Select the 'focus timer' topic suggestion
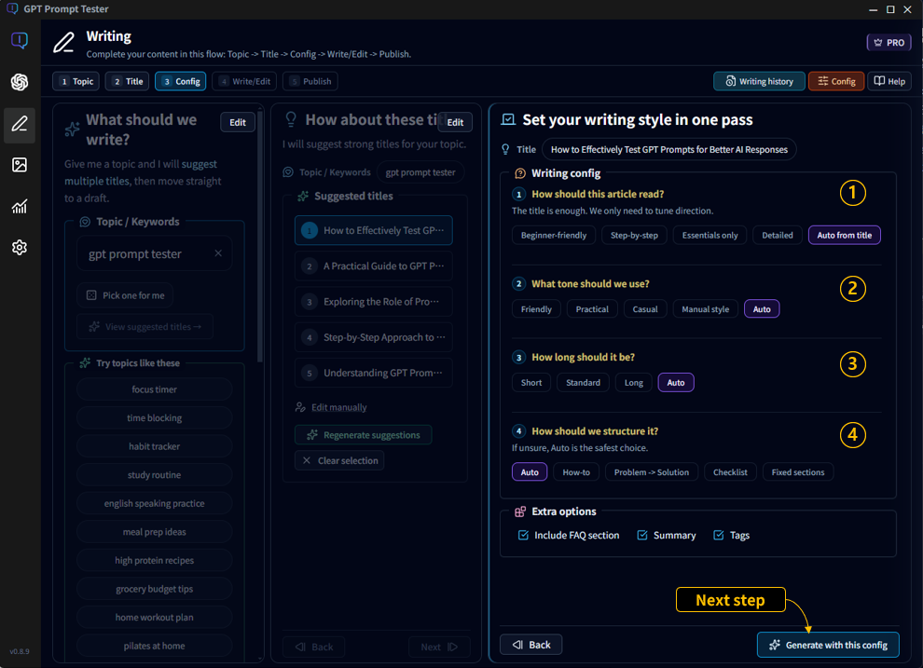Viewport: 923px width, 668px height. click(154, 389)
